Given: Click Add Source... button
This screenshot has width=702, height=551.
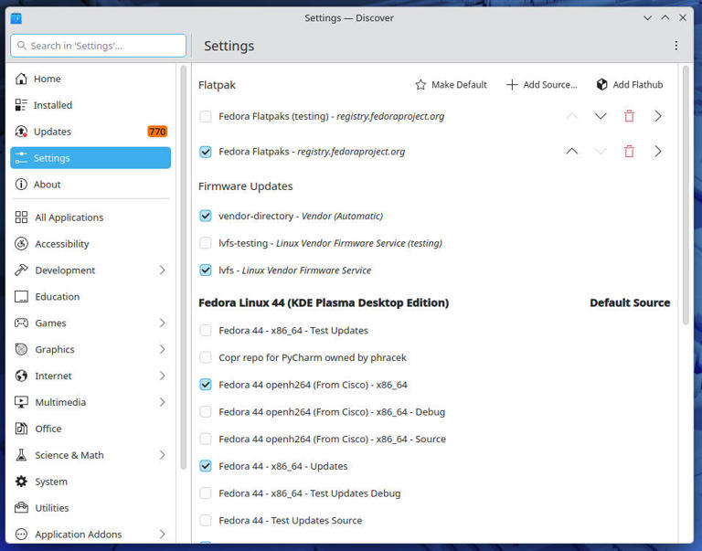Looking at the screenshot, I should (542, 85).
